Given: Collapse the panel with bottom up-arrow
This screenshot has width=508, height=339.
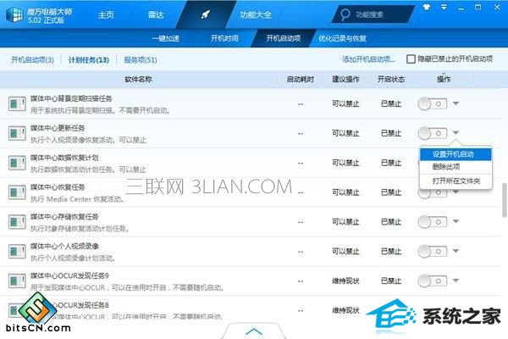Looking at the screenshot, I should pyautogui.click(x=254, y=331).
